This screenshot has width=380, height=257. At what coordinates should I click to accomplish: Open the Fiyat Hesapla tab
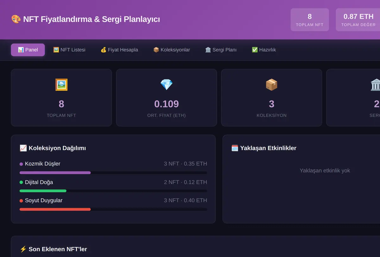tap(119, 50)
